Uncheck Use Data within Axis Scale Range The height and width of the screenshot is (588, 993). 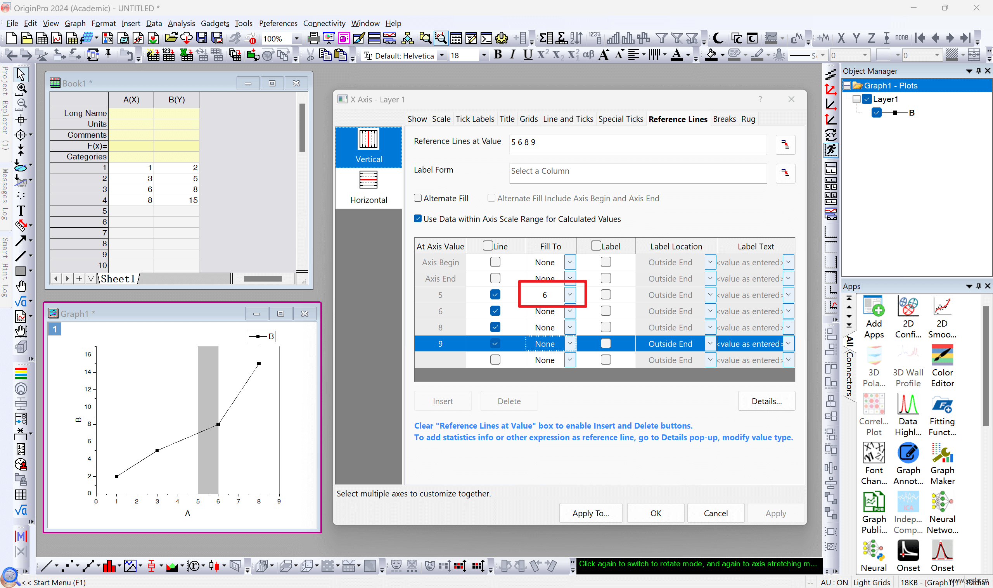(418, 218)
